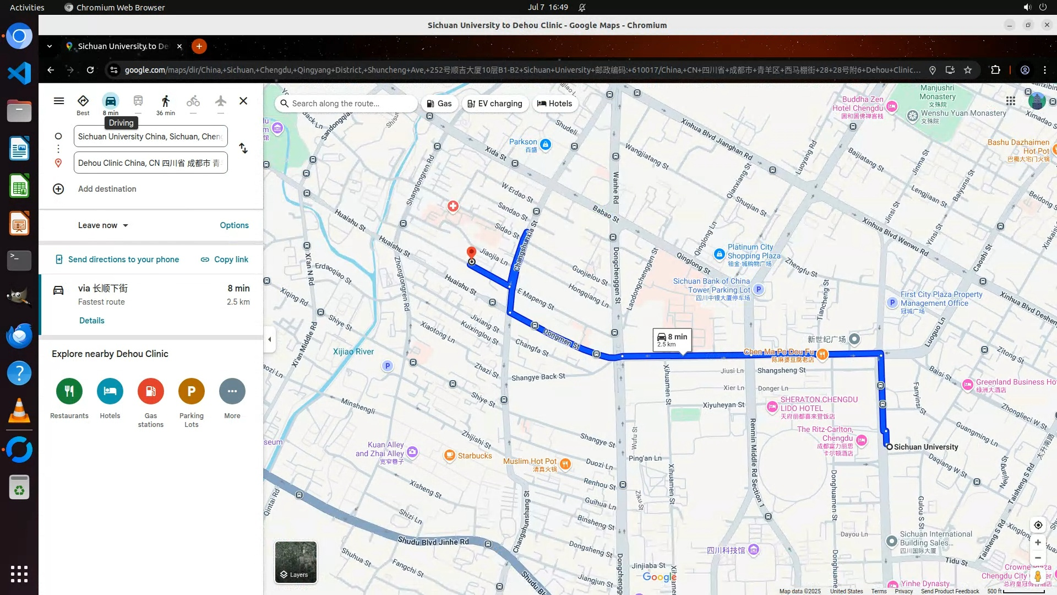The image size is (1057, 595).
Task: Select the Best travel mode tab
Action: 83,104
